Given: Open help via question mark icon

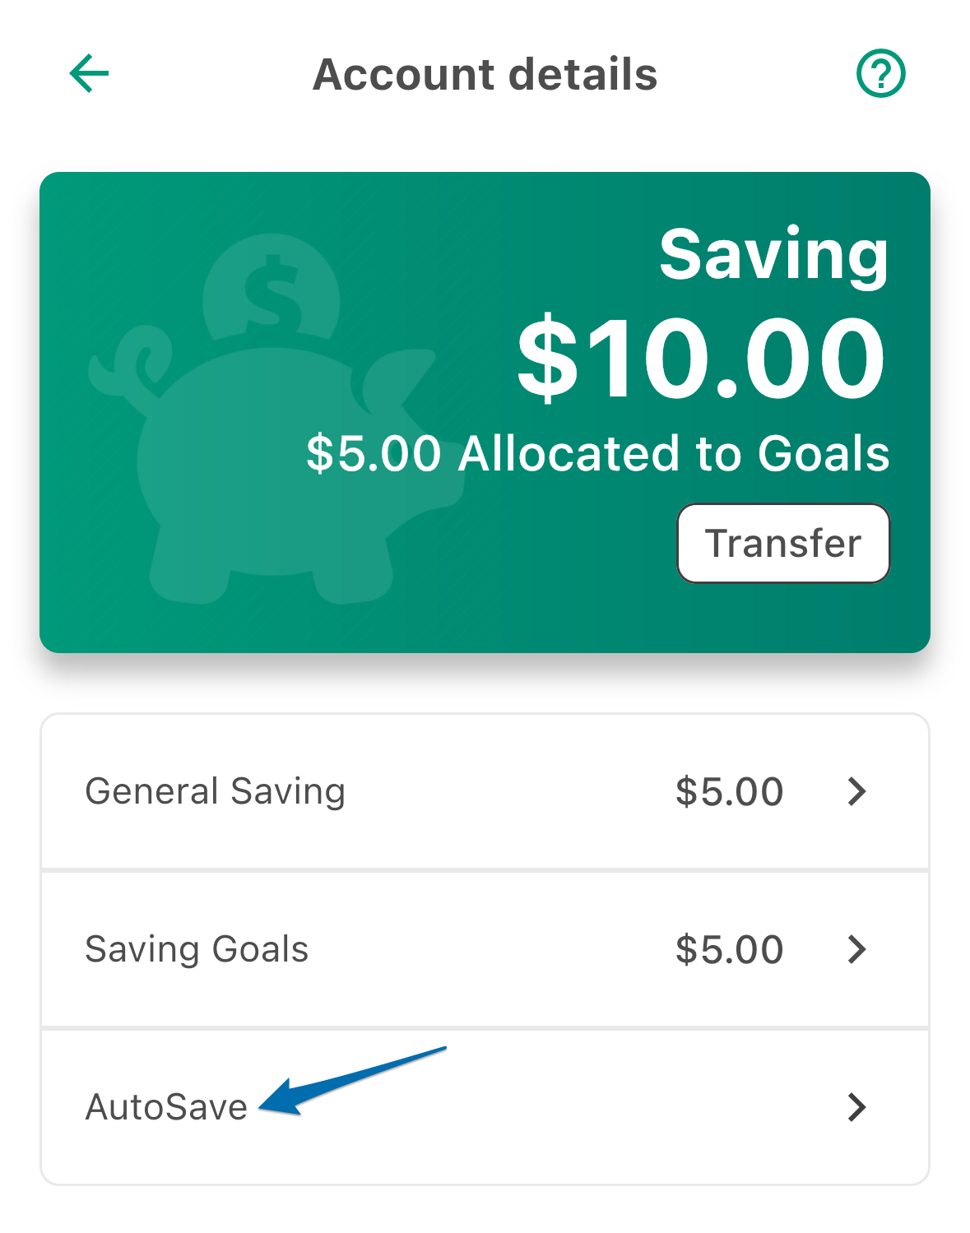Looking at the screenshot, I should (x=880, y=74).
